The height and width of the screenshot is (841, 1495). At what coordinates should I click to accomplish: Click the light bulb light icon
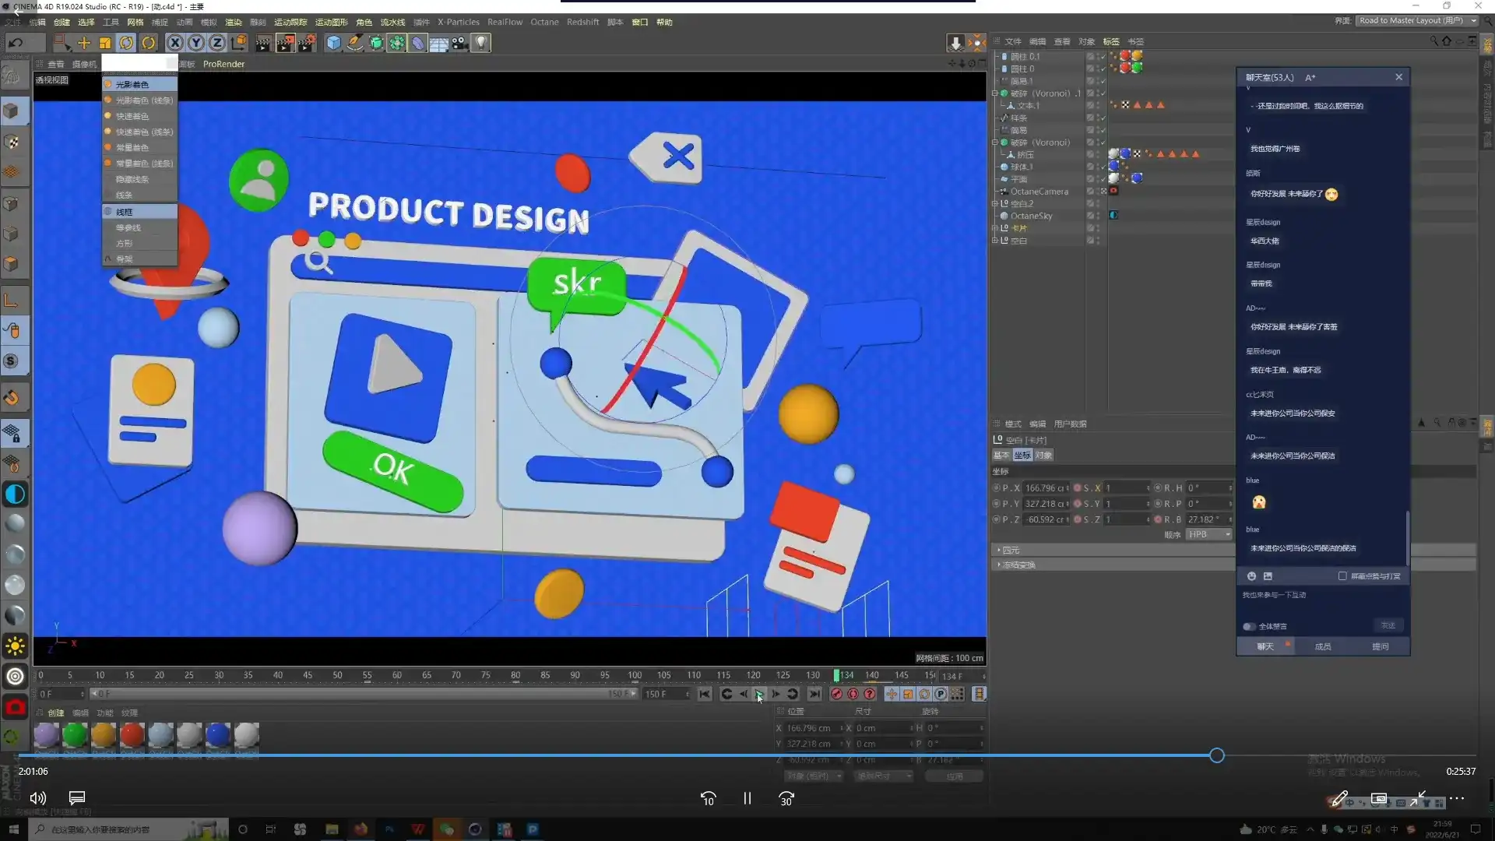(481, 43)
